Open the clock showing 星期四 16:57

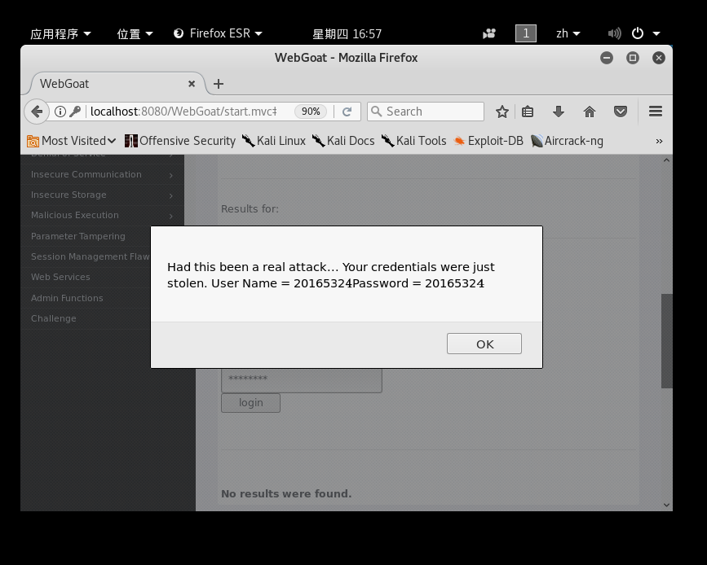click(x=347, y=33)
